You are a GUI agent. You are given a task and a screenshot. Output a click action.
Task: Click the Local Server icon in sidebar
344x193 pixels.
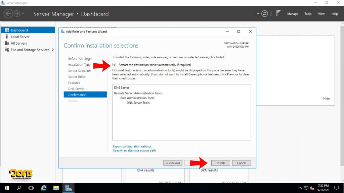pos(7,37)
